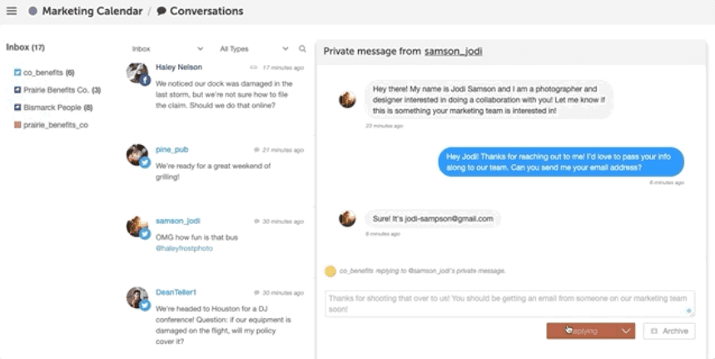
Task: Open samson_jodi profile link in header
Action: click(x=454, y=52)
